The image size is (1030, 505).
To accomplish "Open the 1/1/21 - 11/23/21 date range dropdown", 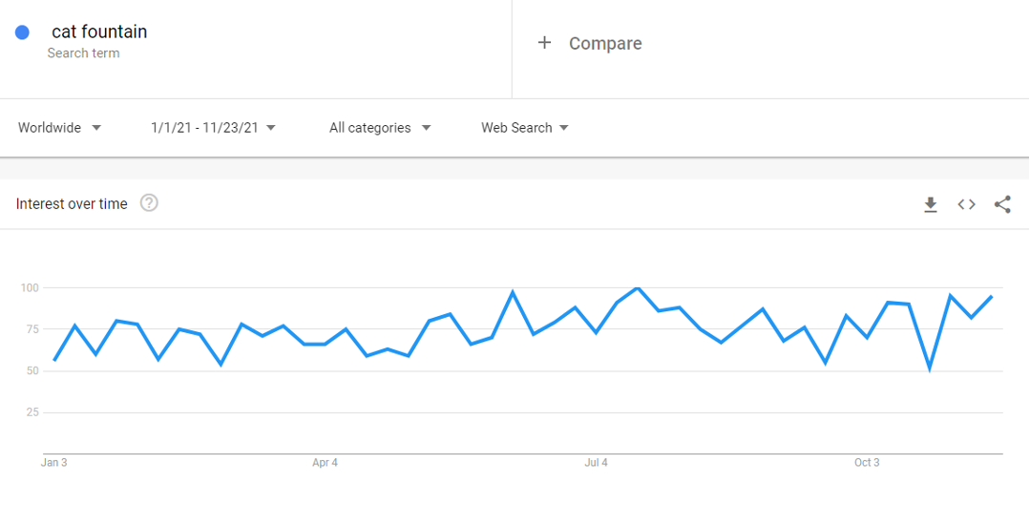I will click(213, 127).
